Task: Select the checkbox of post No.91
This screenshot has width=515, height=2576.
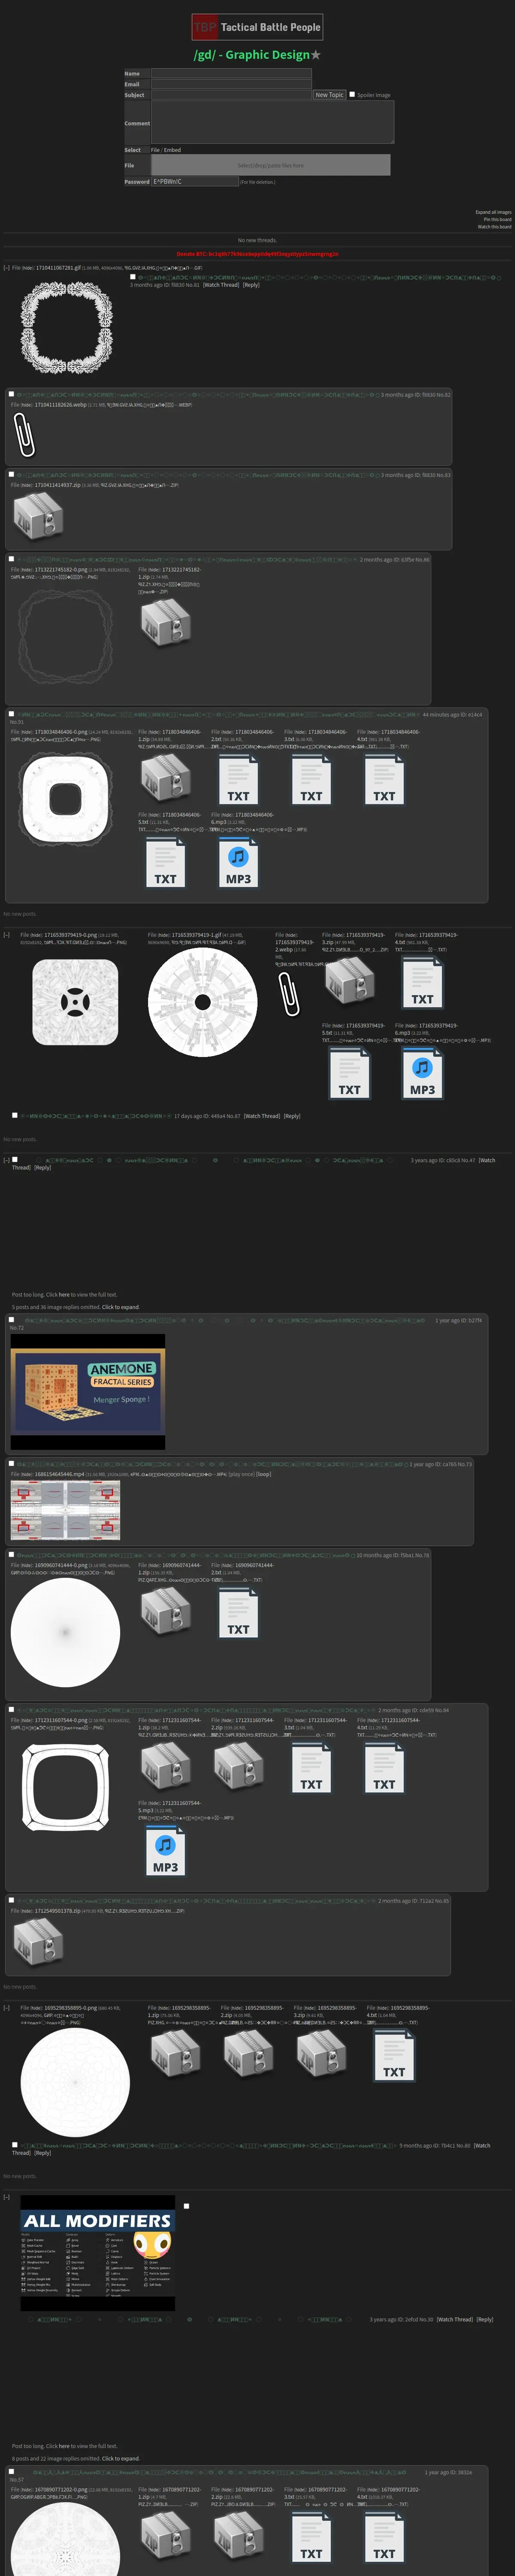Action: pos(12,714)
